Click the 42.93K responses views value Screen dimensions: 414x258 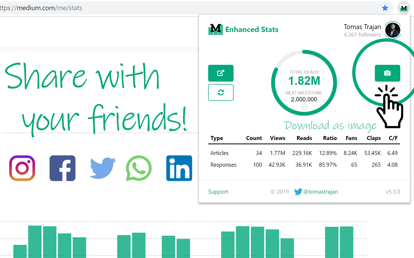click(x=277, y=165)
